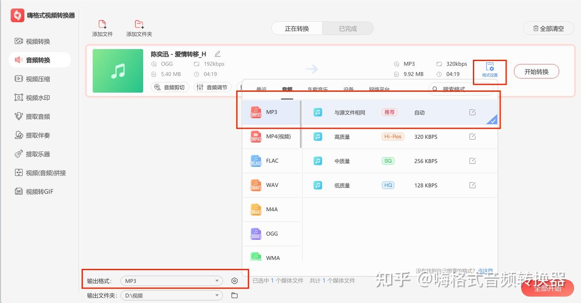
Task: Select 音频转换 in the sidebar
Action: click(39, 60)
